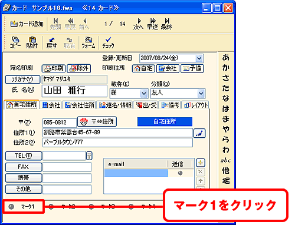
Task: Click the FAX input field
Action: pyautogui.click(x=67, y=167)
